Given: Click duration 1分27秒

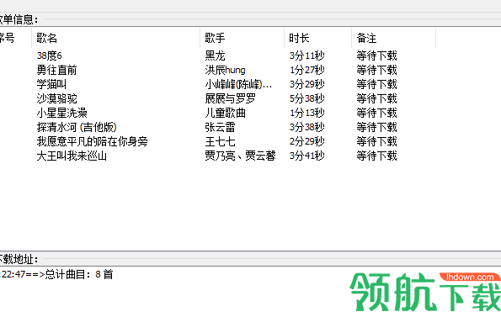Looking at the screenshot, I should pos(307,70).
